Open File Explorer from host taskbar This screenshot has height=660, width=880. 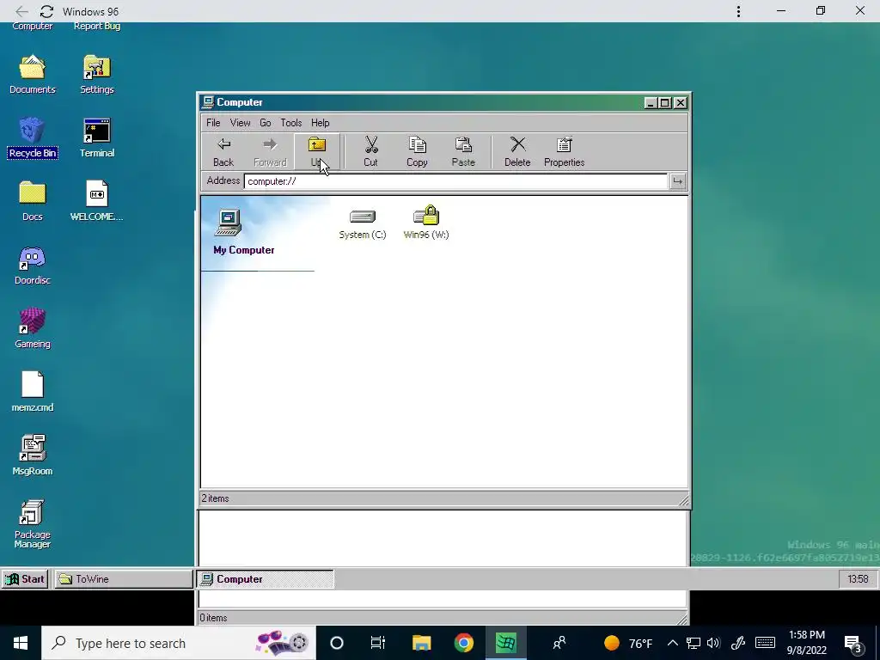point(421,643)
